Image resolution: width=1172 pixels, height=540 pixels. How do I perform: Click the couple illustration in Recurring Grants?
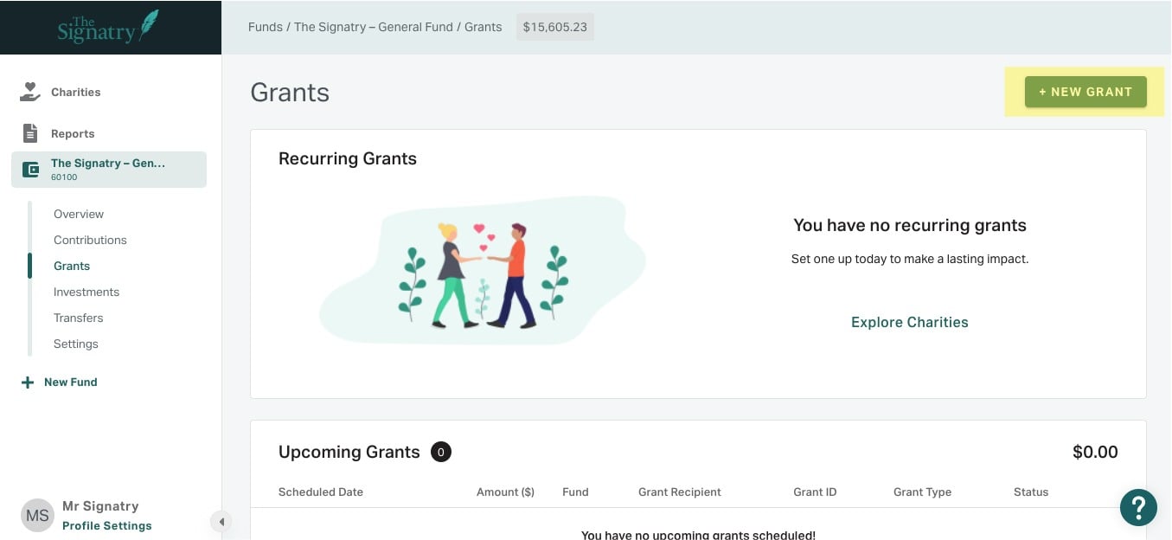[483, 271]
